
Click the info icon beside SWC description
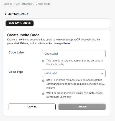43,81
